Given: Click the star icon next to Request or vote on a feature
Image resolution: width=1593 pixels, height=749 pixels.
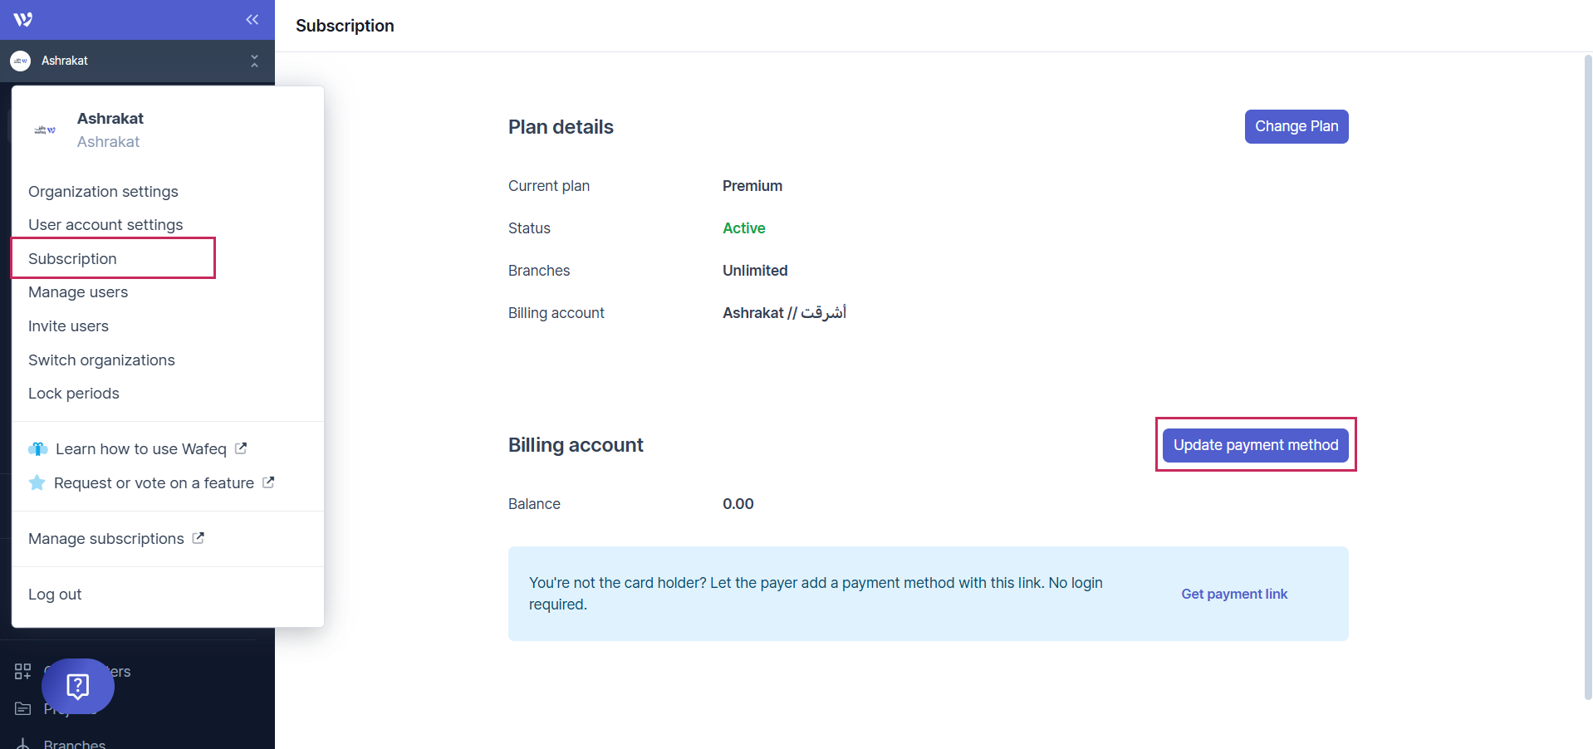Looking at the screenshot, I should coord(37,482).
